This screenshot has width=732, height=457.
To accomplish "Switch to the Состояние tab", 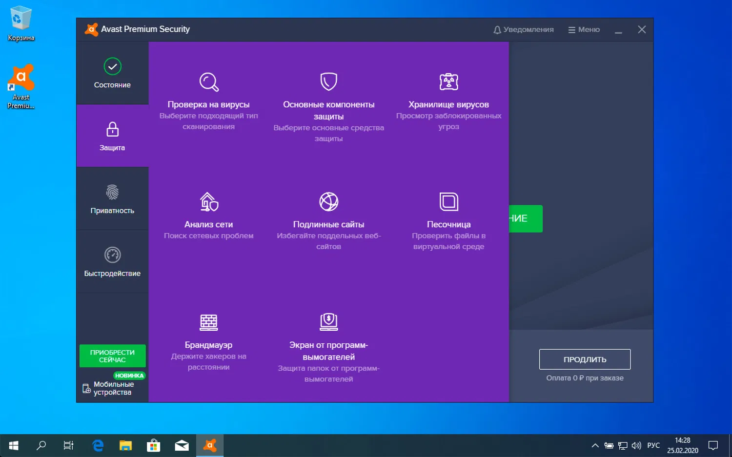I will 112,73.
